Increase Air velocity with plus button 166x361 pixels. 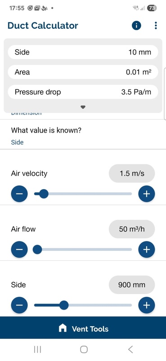pyautogui.click(x=147, y=194)
